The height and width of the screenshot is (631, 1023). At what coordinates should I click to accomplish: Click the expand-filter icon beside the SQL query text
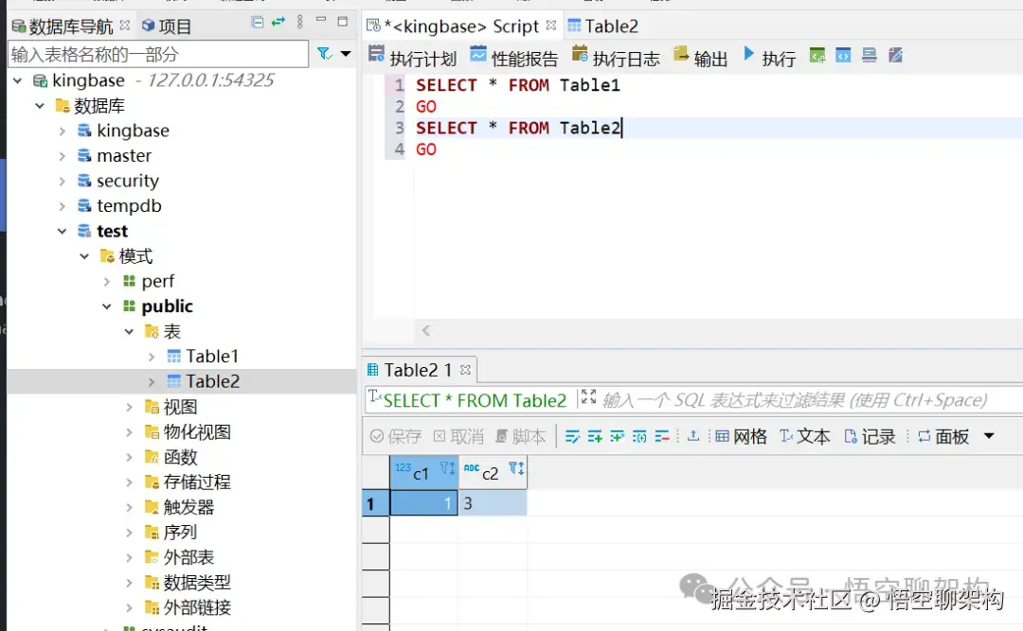click(x=588, y=396)
